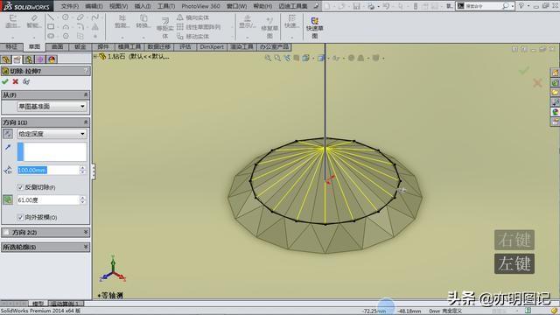Open the 给定深度 end condition dropdown
Image resolution: width=560 pixels, height=315 pixels.
click(52, 134)
